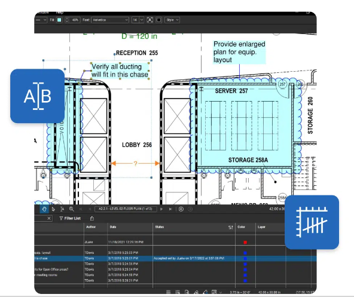Sort by the Status column header
354x297 pixels.
pyautogui.click(x=160, y=227)
